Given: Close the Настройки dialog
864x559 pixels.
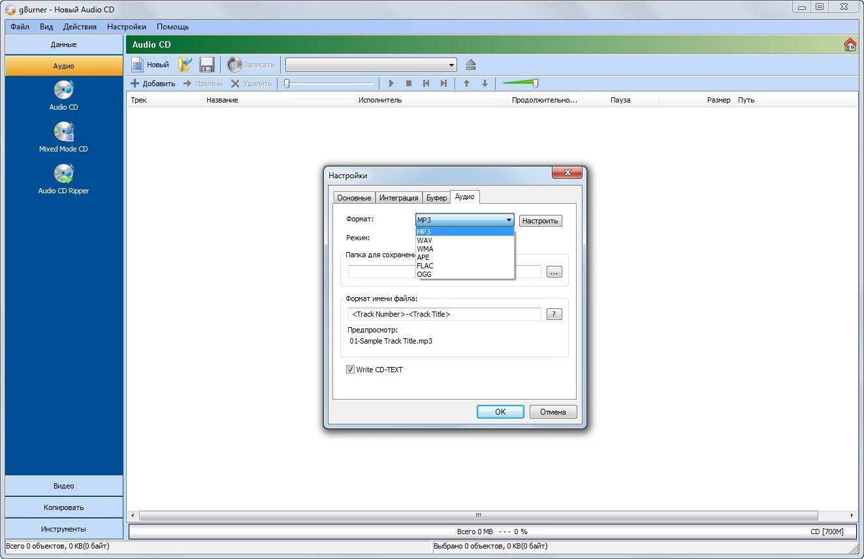Looking at the screenshot, I should [567, 173].
